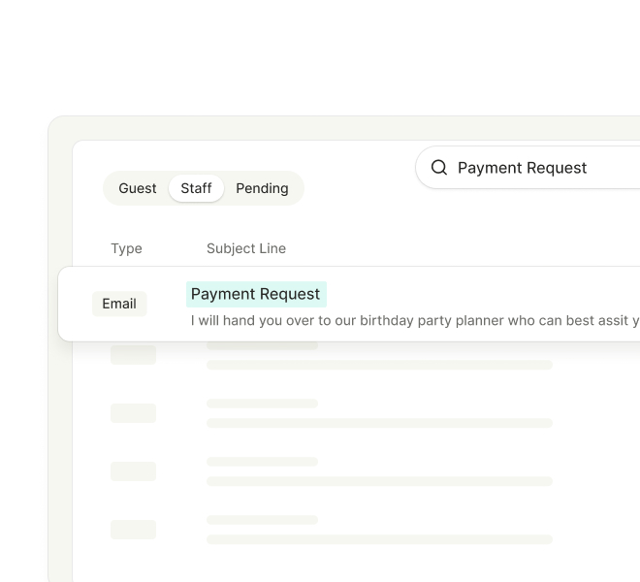This screenshot has height=582, width=640.
Task: Sort by the Type column header
Action: tap(126, 248)
